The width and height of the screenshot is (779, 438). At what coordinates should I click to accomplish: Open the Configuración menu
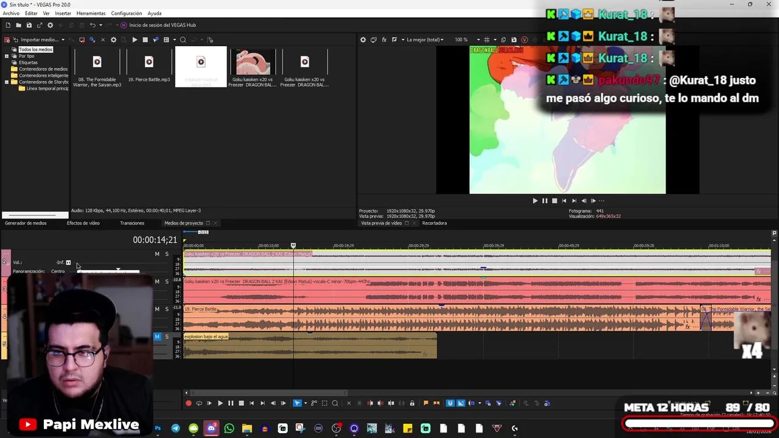point(127,13)
